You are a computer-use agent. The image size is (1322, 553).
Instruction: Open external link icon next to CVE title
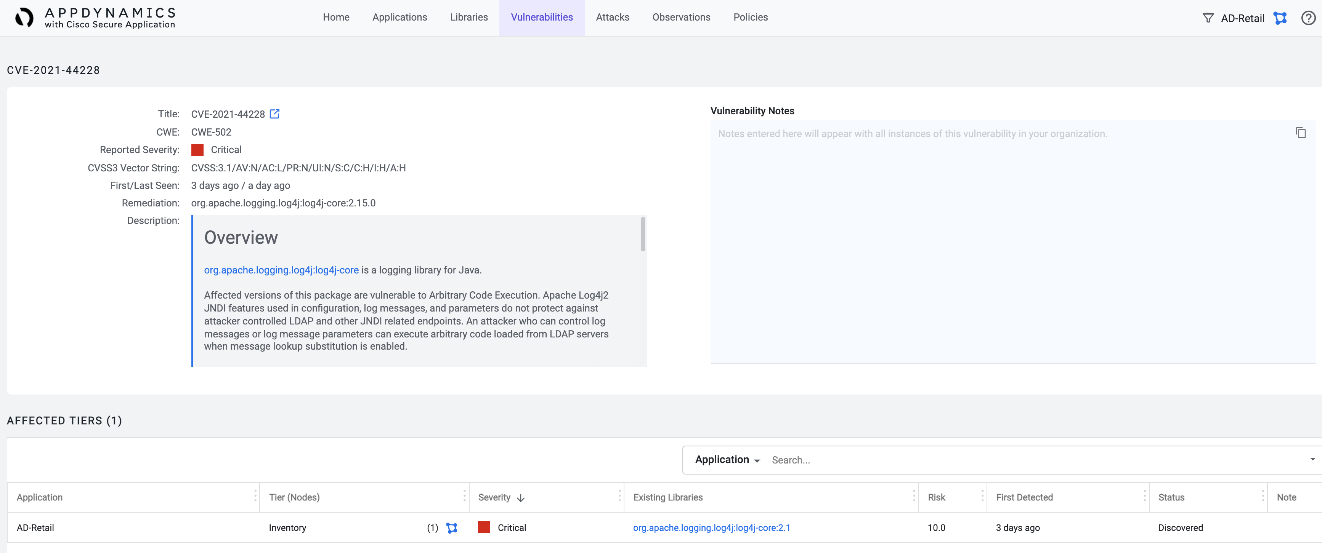[274, 114]
